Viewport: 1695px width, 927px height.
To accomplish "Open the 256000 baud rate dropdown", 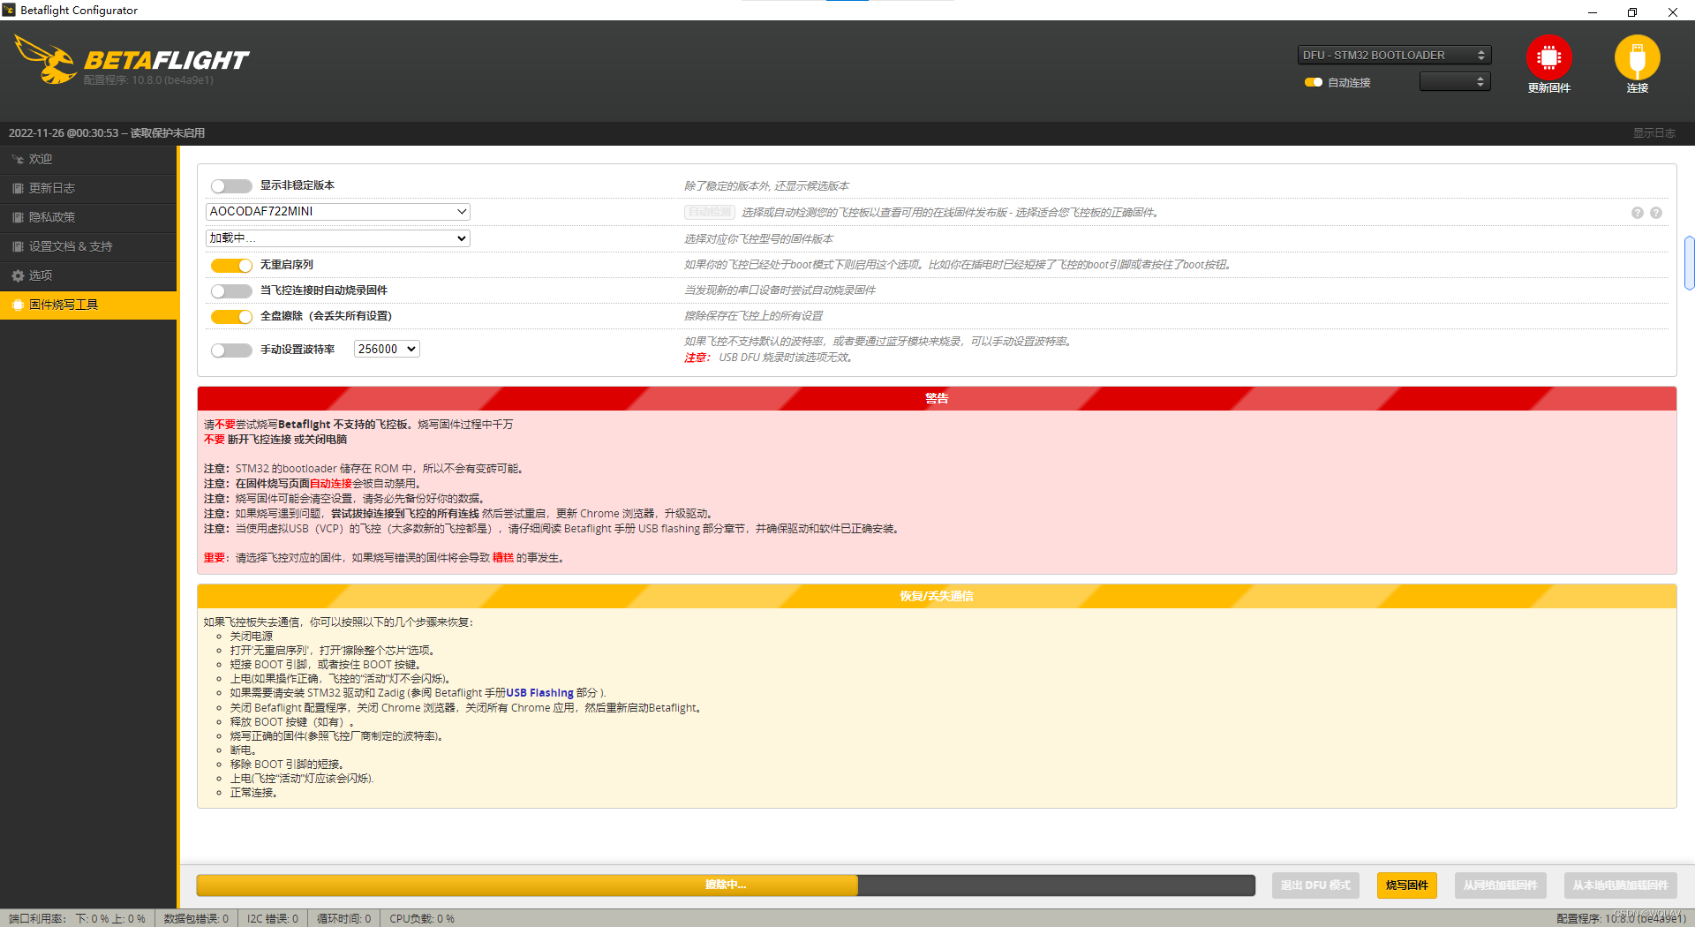I will click(x=387, y=349).
